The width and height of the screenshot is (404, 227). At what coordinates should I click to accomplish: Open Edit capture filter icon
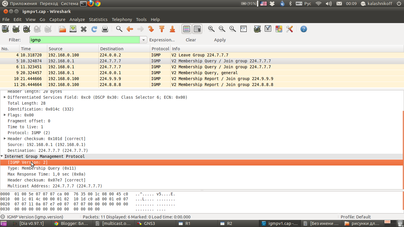click(x=257, y=29)
